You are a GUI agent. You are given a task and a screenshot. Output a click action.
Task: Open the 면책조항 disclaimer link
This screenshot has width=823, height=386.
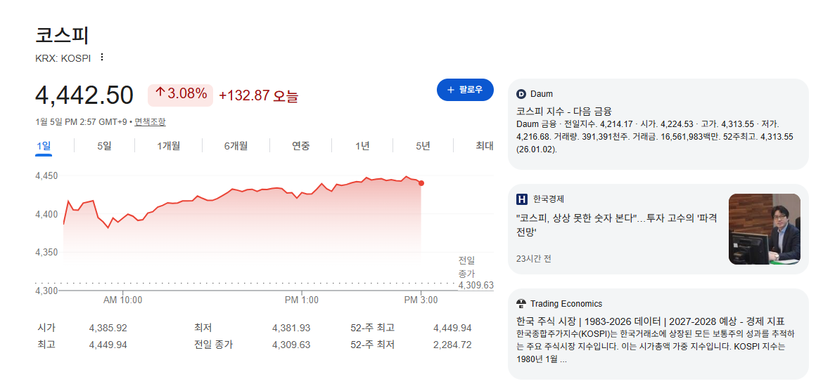pos(150,121)
